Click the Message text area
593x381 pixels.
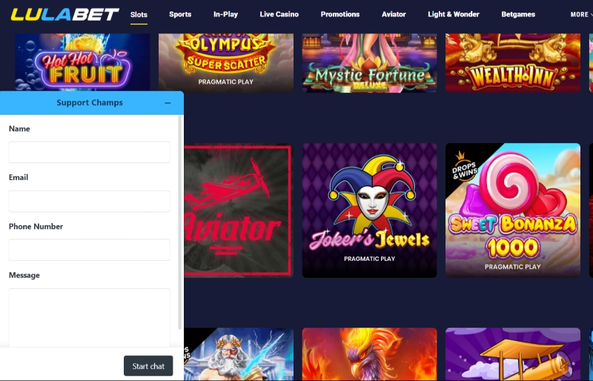point(89,317)
